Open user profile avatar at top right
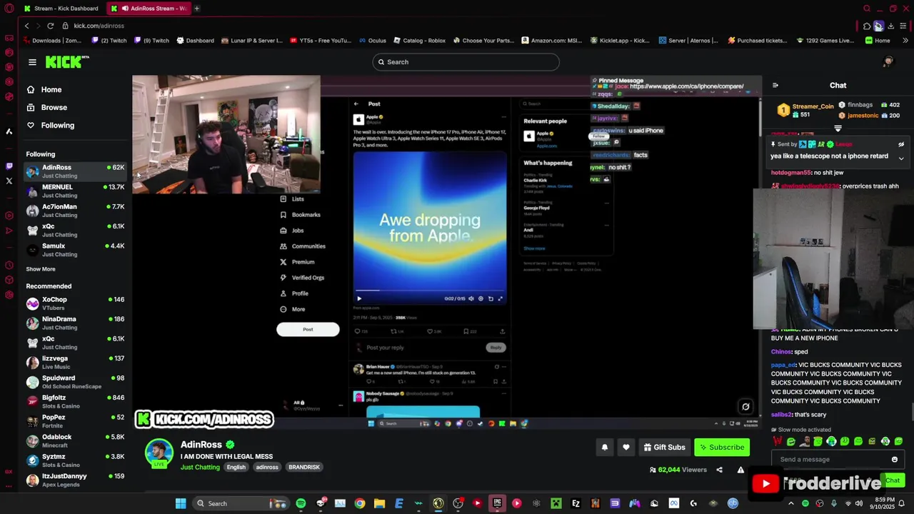 [x=888, y=62]
